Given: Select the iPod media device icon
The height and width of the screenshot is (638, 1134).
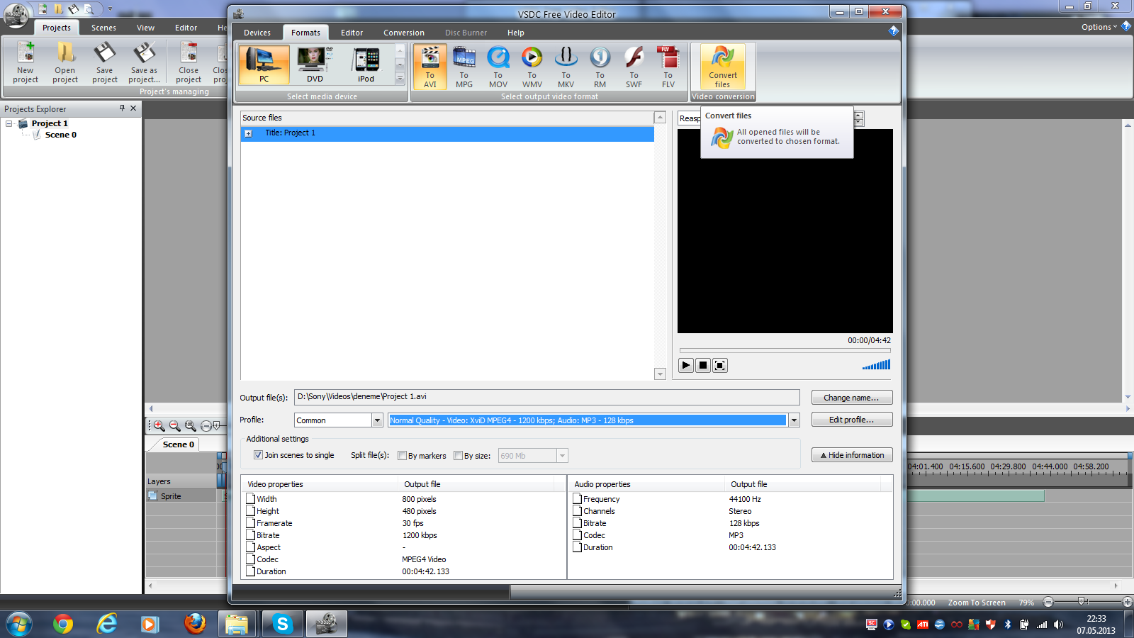Looking at the screenshot, I should pos(366,65).
